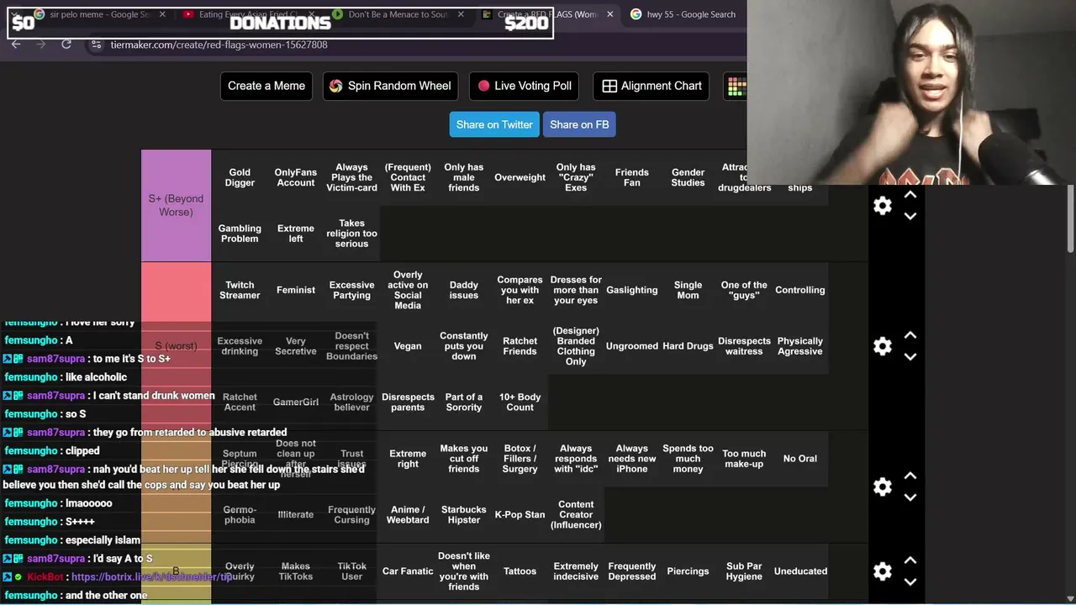The height and width of the screenshot is (605, 1076).
Task: Move the Car Fanatic tier row down
Action: (x=910, y=581)
